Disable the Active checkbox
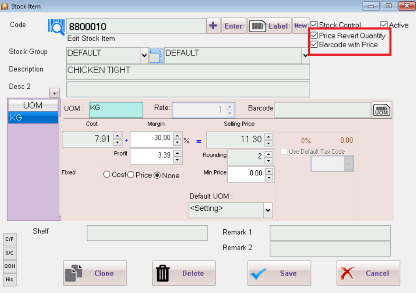This screenshot has width=416, height=293. 384,25
